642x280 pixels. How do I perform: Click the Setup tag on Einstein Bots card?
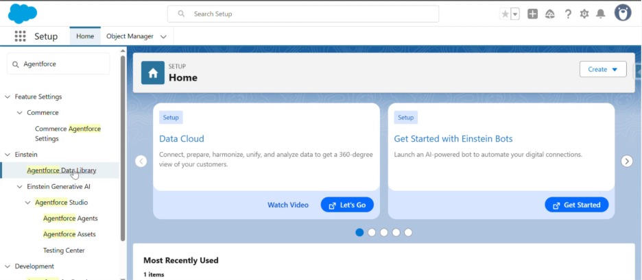click(x=406, y=117)
